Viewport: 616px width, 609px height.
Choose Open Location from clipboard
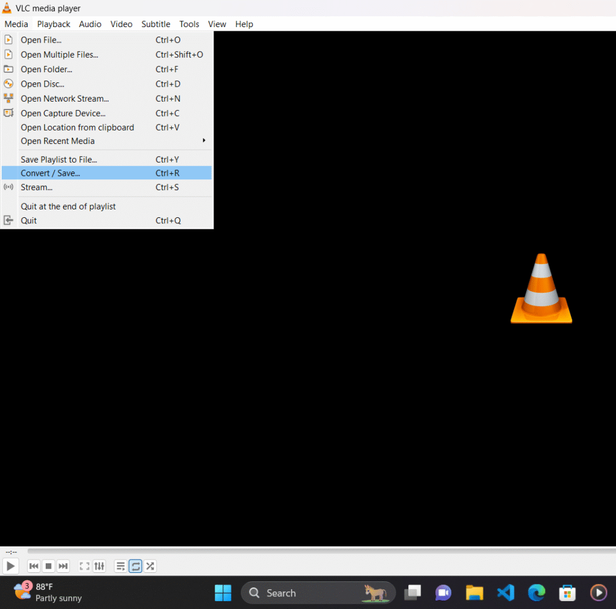coord(106,128)
